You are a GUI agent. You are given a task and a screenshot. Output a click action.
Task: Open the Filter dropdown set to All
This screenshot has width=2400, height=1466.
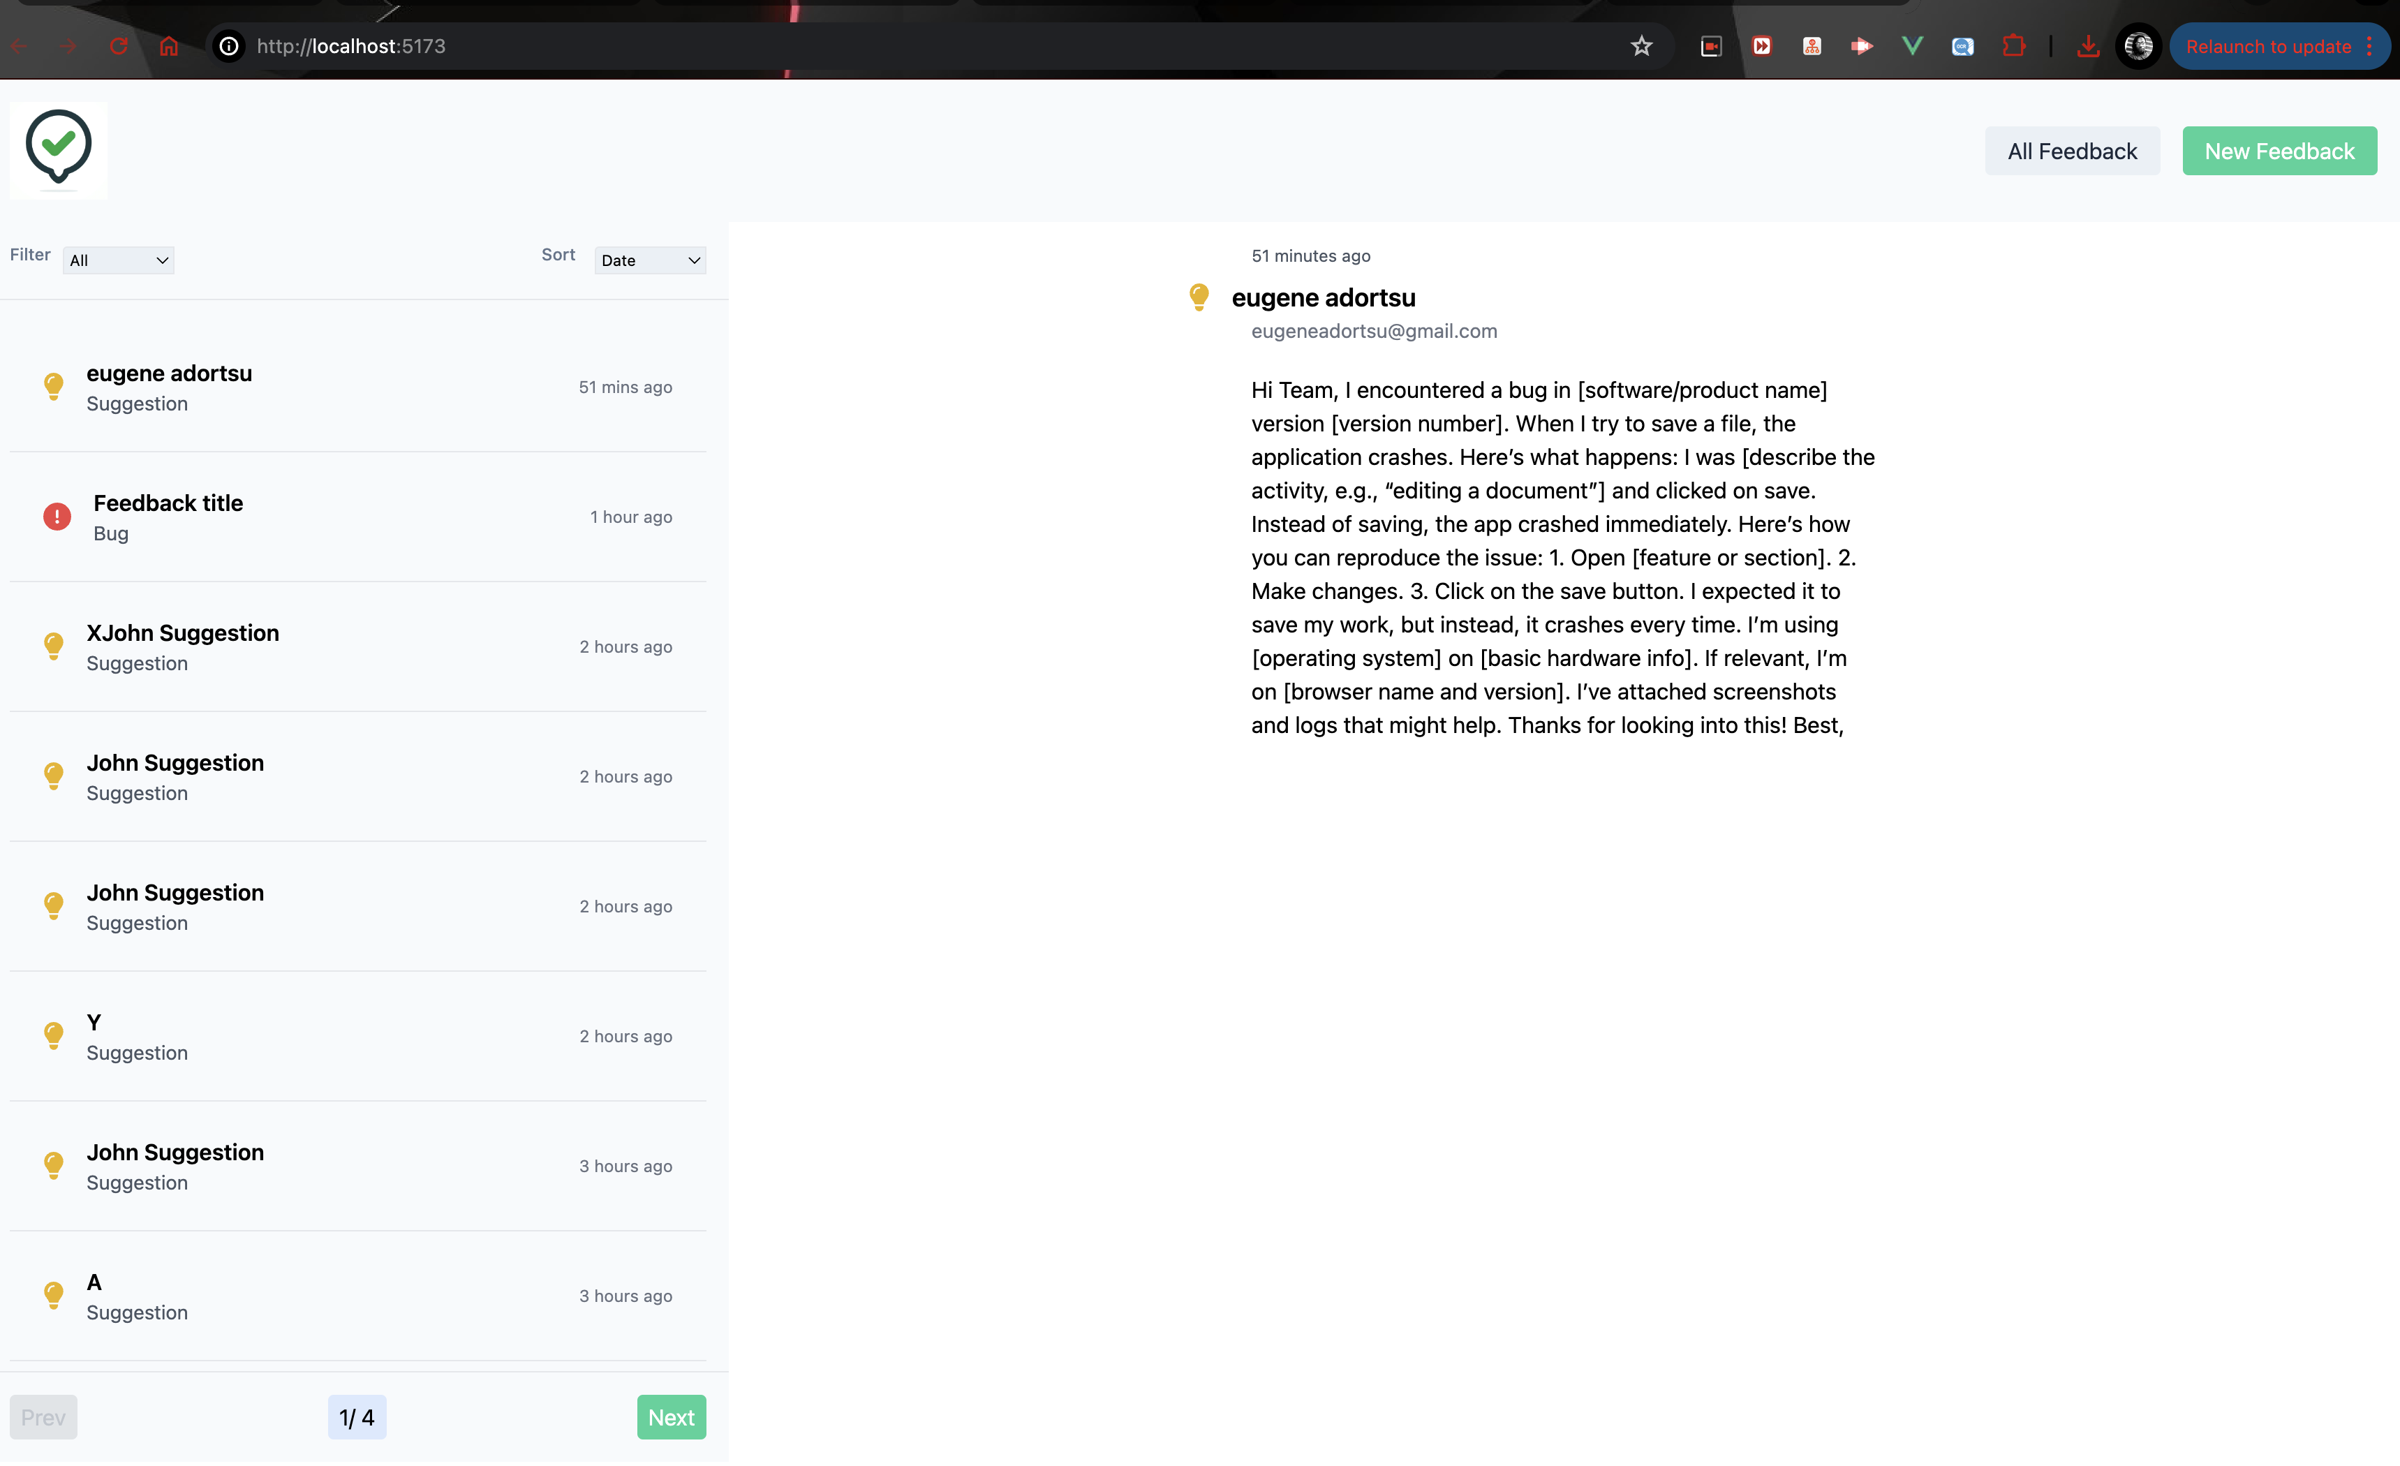[x=119, y=260]
